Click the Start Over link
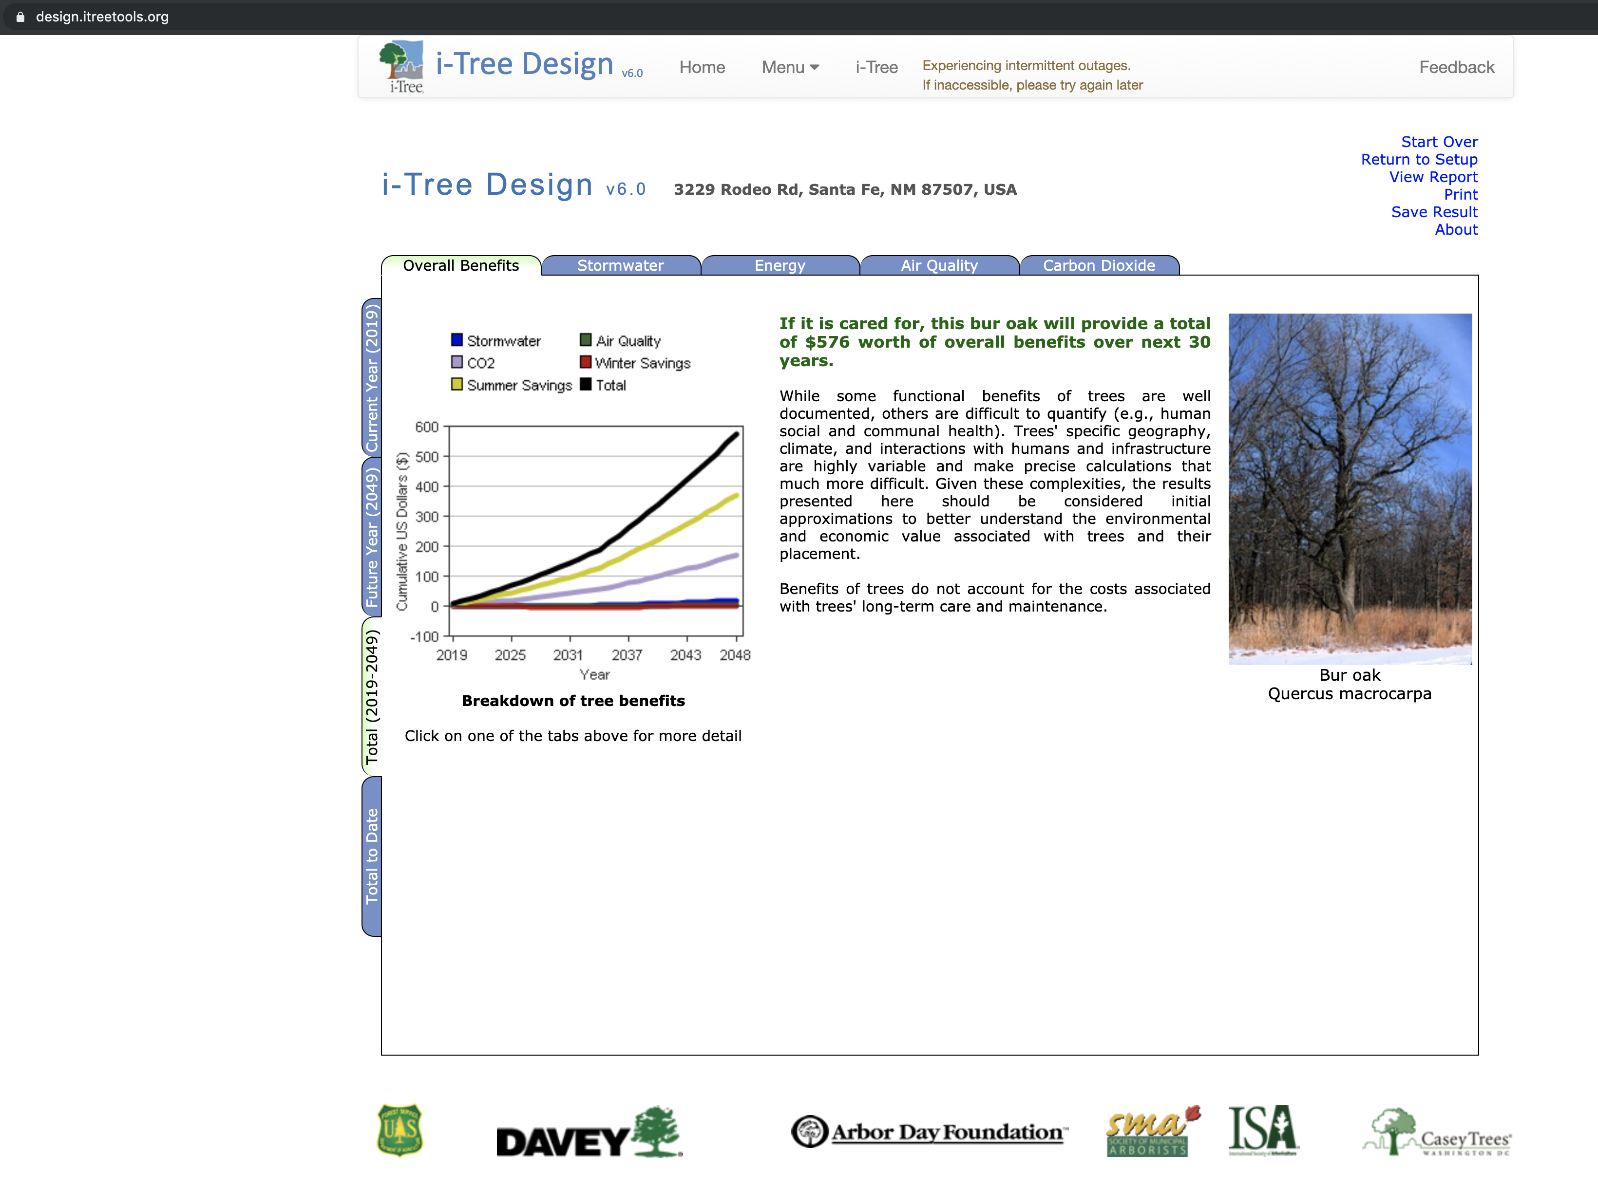This screenshot has width=1598, height=1190. (x=1439, y=142)
